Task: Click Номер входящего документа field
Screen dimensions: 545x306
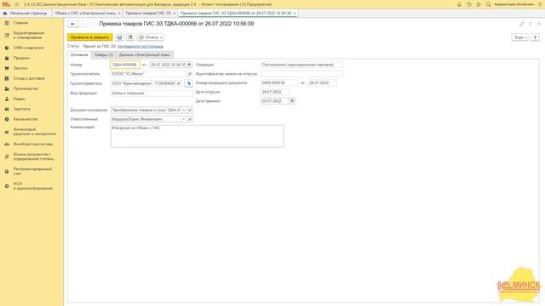Action: pos(279,83)
